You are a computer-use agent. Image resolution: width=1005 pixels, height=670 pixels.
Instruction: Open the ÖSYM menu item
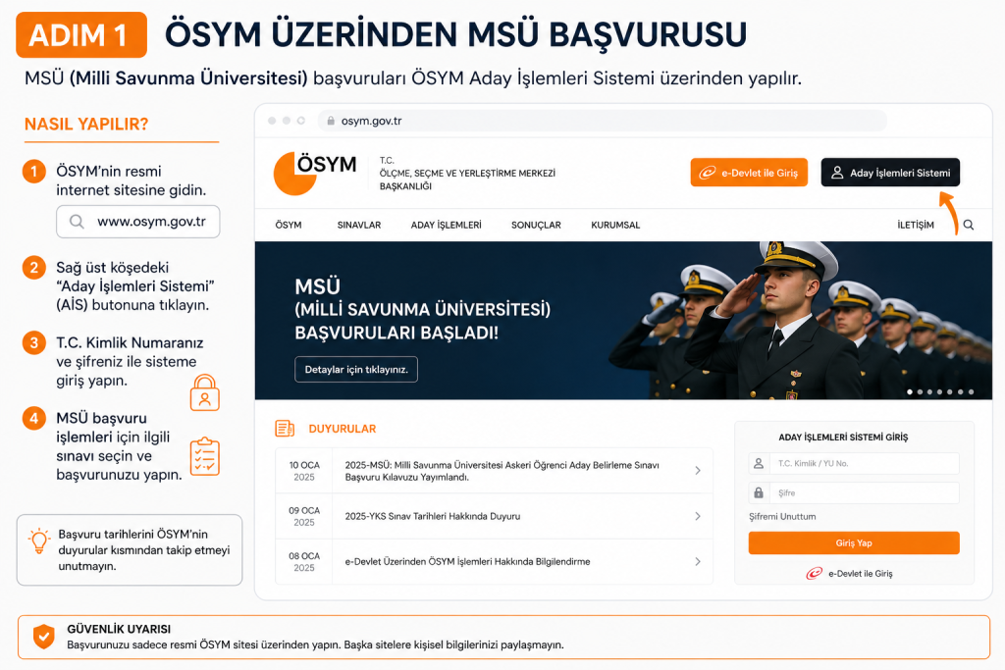pos(289,225)
